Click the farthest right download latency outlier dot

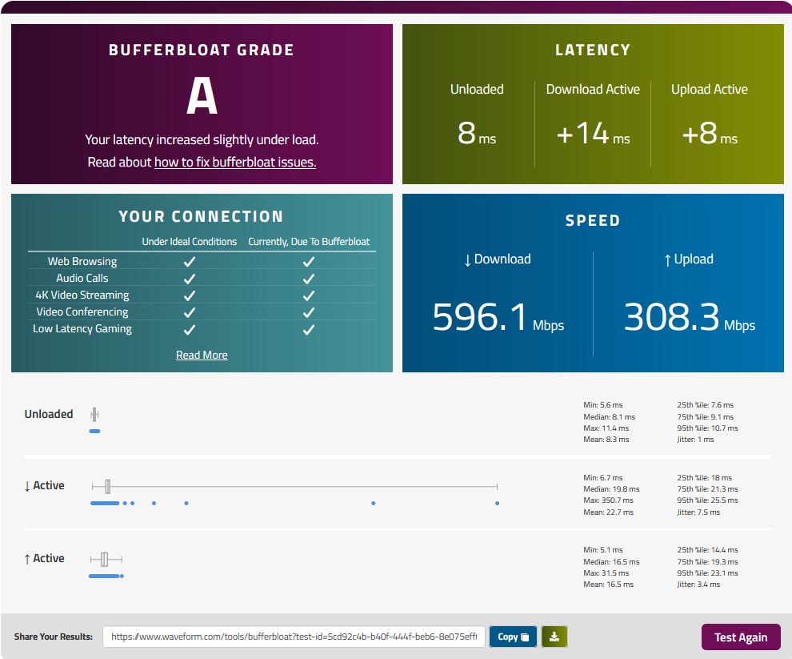click(497, 503)
